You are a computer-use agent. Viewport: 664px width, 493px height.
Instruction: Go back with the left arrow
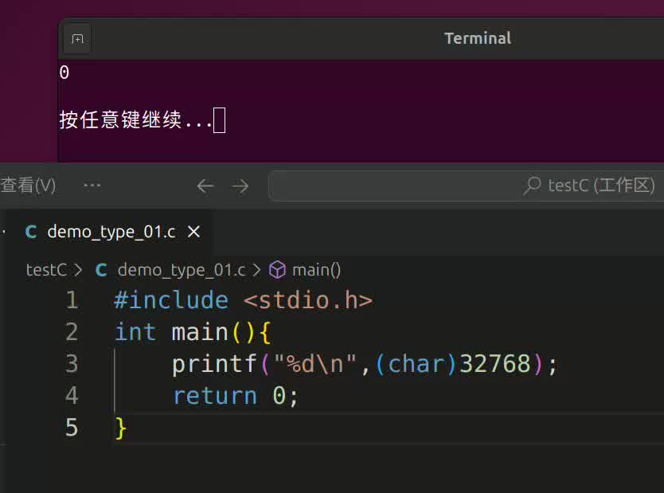[205, 186]
